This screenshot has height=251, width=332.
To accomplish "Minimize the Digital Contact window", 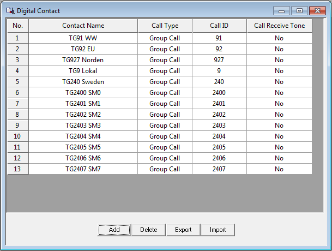I will 282,10.
